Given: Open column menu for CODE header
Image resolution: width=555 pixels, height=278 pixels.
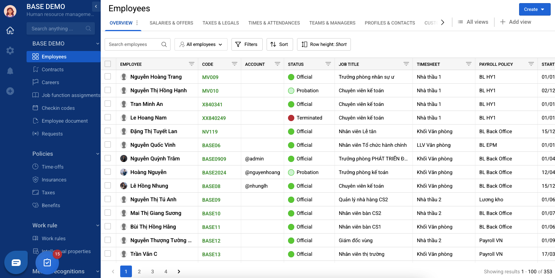Looking at the screenshot, I should click(234, 64).
